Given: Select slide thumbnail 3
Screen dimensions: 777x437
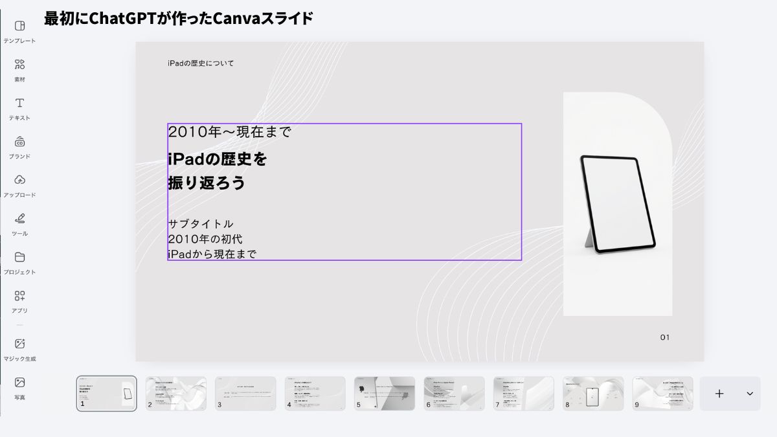Looking at the screenshot, I should coord(245,394).
